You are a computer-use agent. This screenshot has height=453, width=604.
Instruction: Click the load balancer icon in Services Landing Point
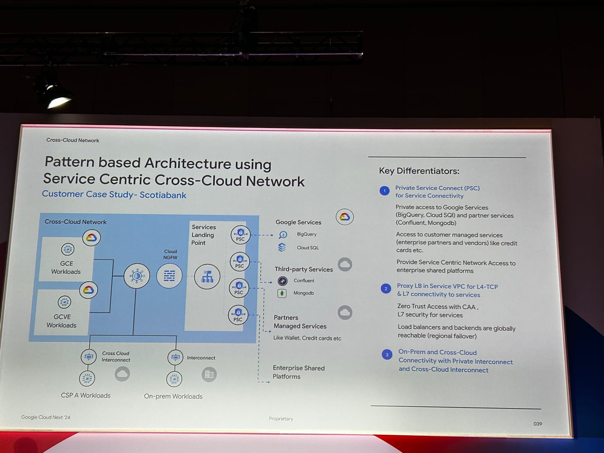point(207,276)
